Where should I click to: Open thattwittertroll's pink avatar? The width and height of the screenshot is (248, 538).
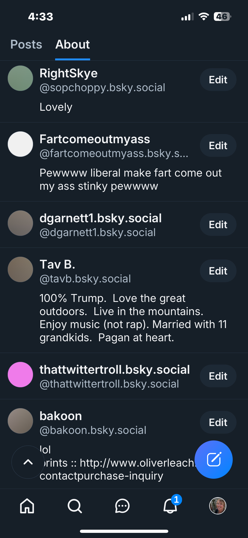[x=20, y=374]
